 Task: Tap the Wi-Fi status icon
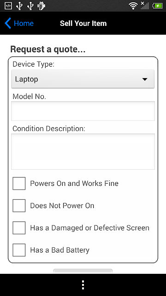coord(133,6)
